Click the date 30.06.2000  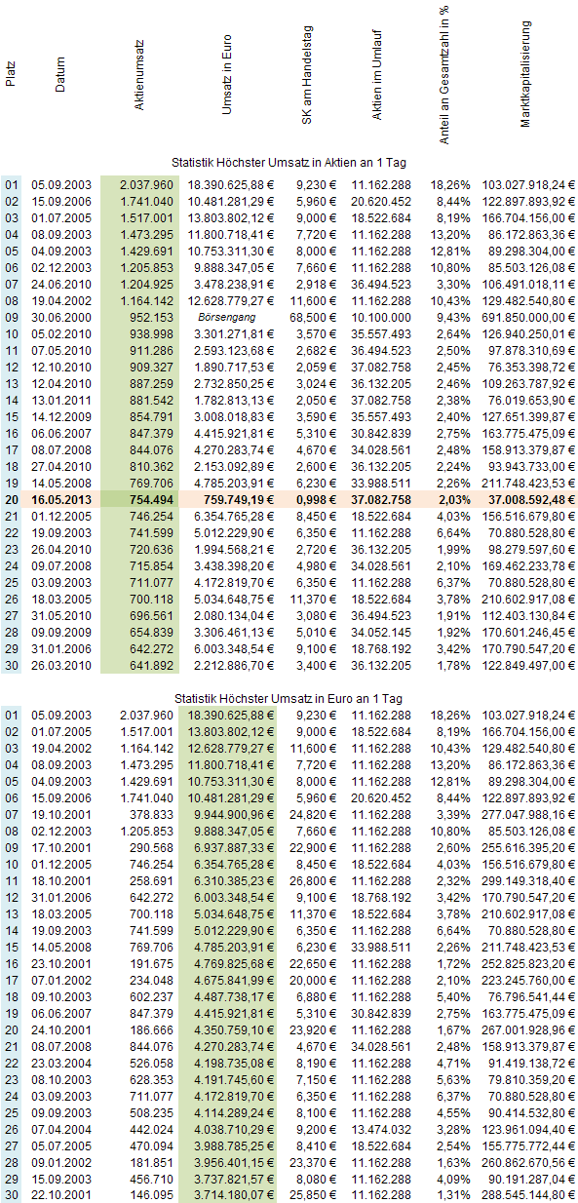[x=61, y=318]
